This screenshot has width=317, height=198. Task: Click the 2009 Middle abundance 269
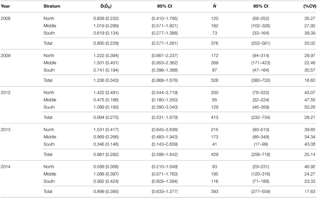[x=214, y=63]
